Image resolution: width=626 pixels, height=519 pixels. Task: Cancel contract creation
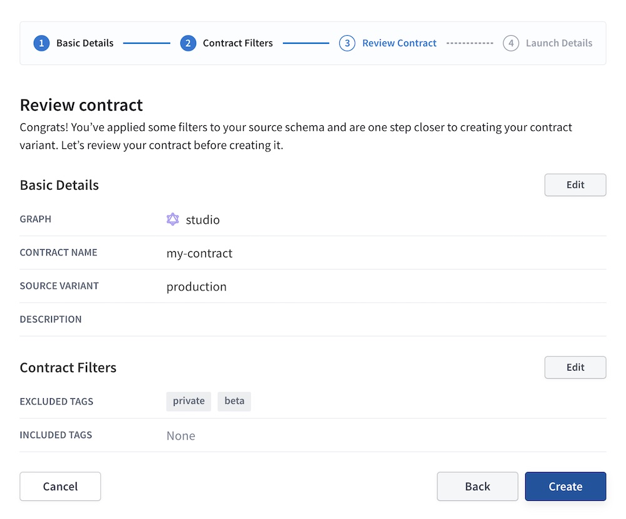[x=60, y=486]
